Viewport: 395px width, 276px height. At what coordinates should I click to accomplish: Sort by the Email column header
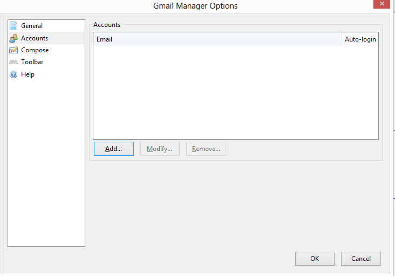(217, 39)
